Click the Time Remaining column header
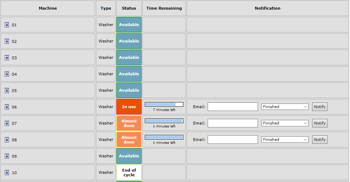350x182 pixels. [164, 8]
